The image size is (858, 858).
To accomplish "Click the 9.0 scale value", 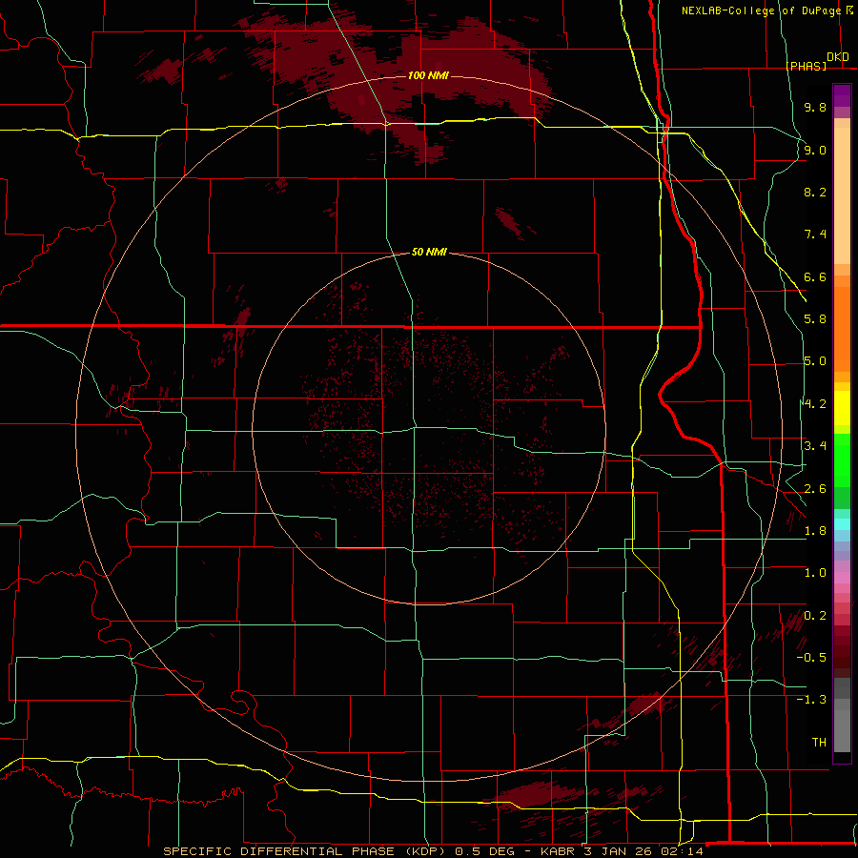I will click(815, 150).
